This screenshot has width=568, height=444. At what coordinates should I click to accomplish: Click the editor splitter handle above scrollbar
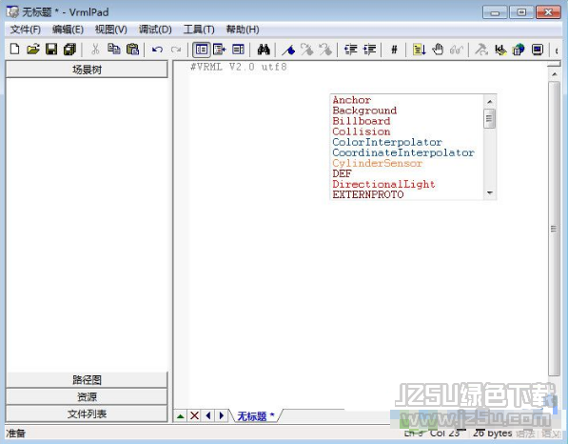pos(555,64)
